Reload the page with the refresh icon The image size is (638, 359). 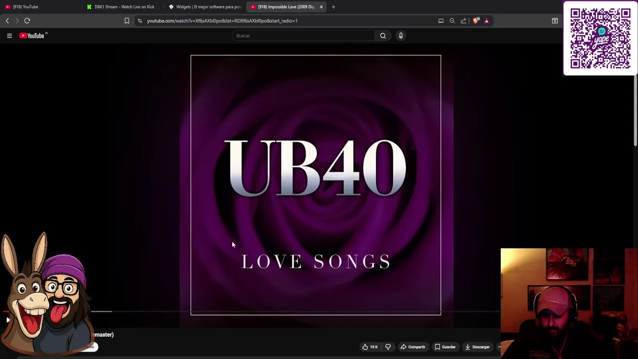coord(27,21)
